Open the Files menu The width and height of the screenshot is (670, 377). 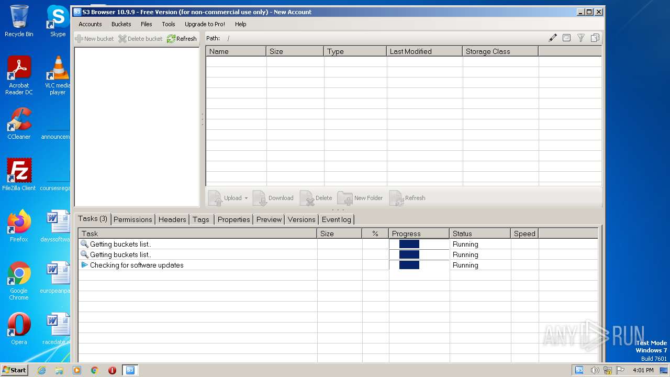(147, 24)
